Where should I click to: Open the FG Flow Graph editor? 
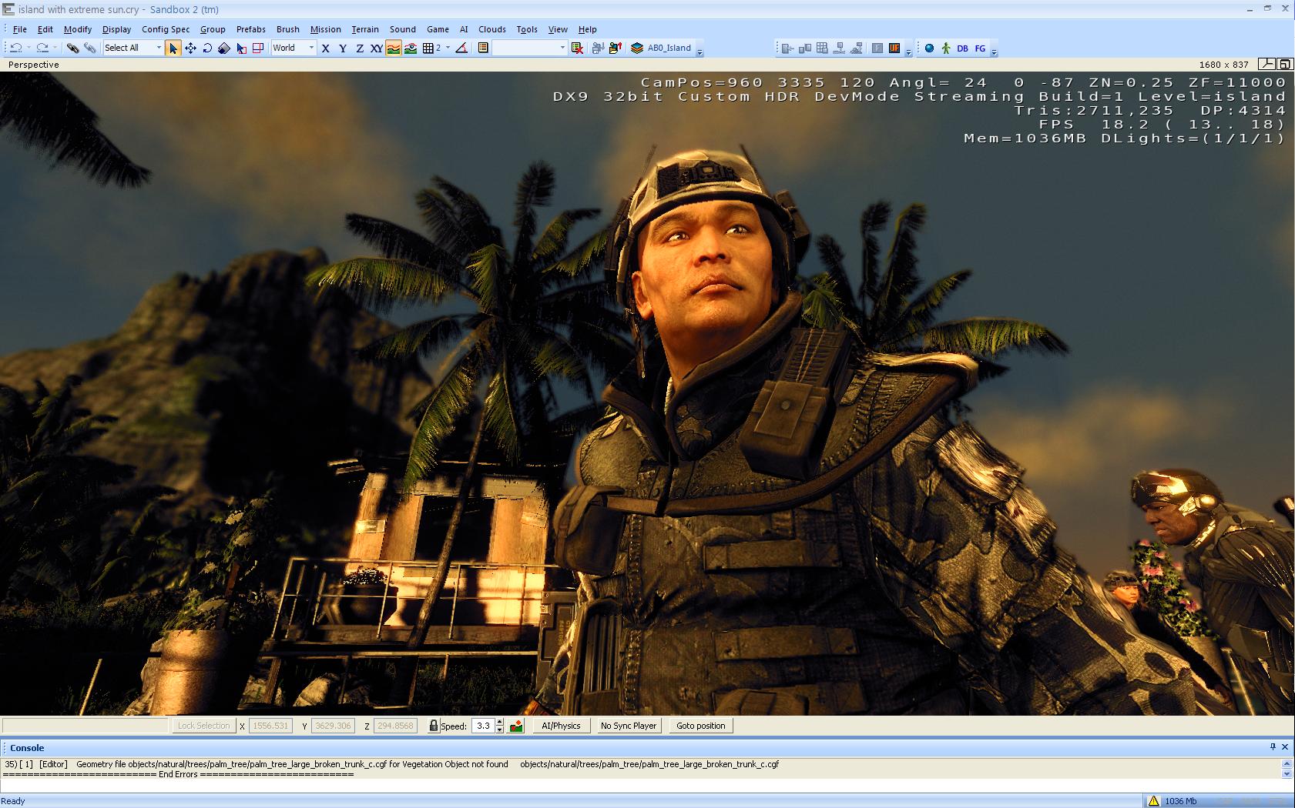click(980, 48)
